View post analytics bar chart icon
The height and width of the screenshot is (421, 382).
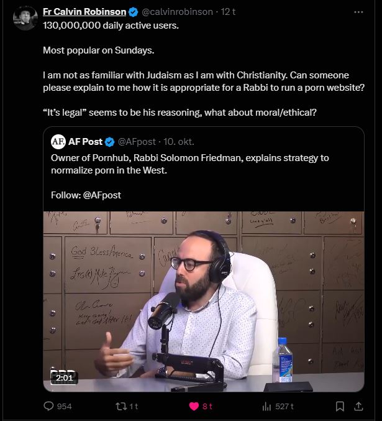click(x=266, y=407)
